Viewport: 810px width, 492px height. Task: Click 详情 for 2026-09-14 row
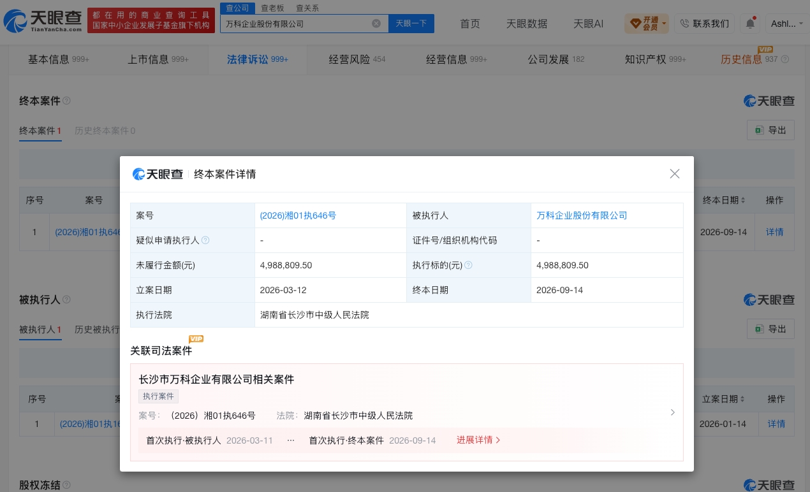click(x=775, y=232)
